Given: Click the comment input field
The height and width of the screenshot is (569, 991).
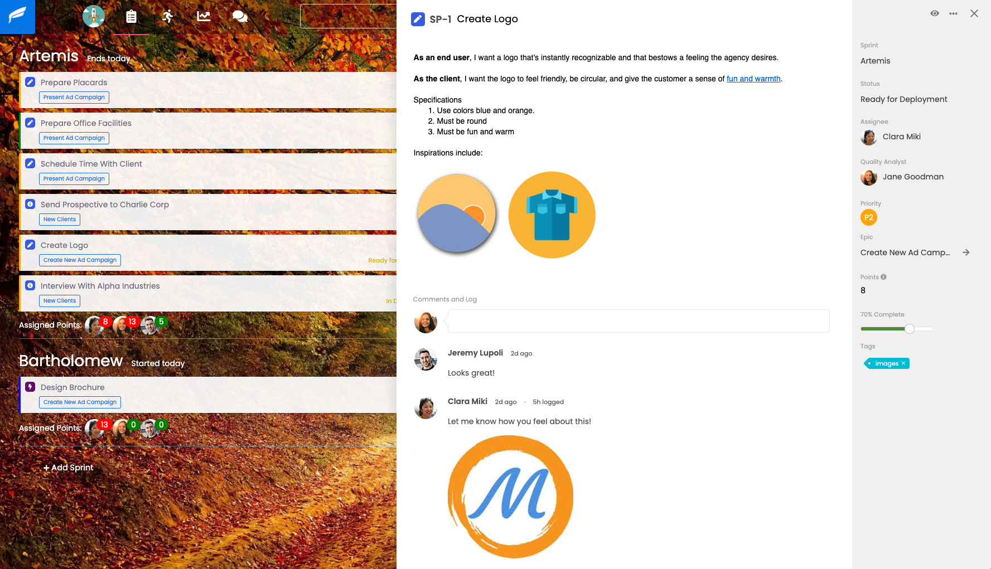Looking at the screenshot, I should point(639,321).
